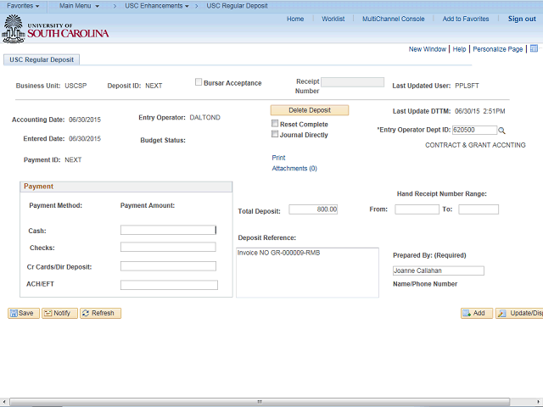Viewport: 543px width, 407px height.
Task: Click the Total Deposit field showing 800.00
Action: click(313, 209)
